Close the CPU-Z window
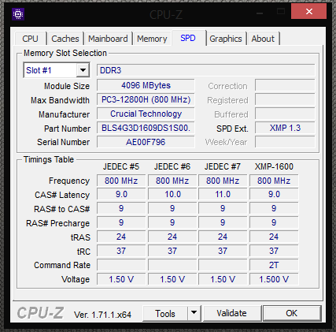Image resolution: width=336 pixels, height=332 pixels. click(309, 12)
